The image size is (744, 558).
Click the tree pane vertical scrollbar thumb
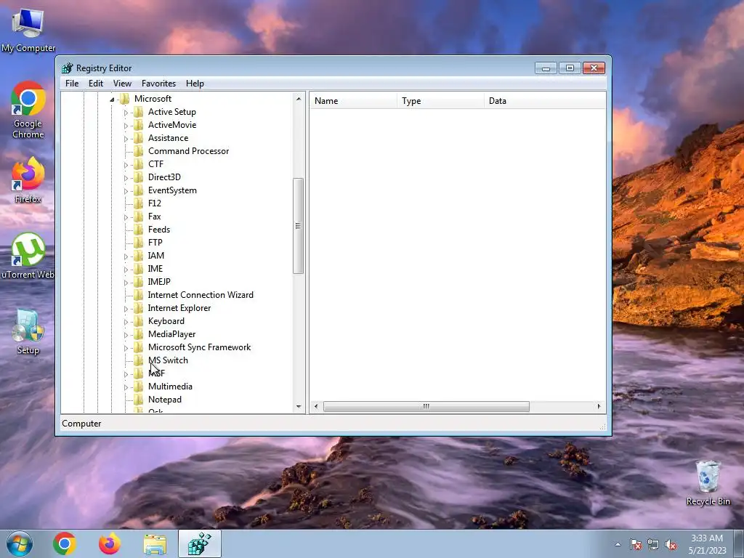[x=298, y=226]
